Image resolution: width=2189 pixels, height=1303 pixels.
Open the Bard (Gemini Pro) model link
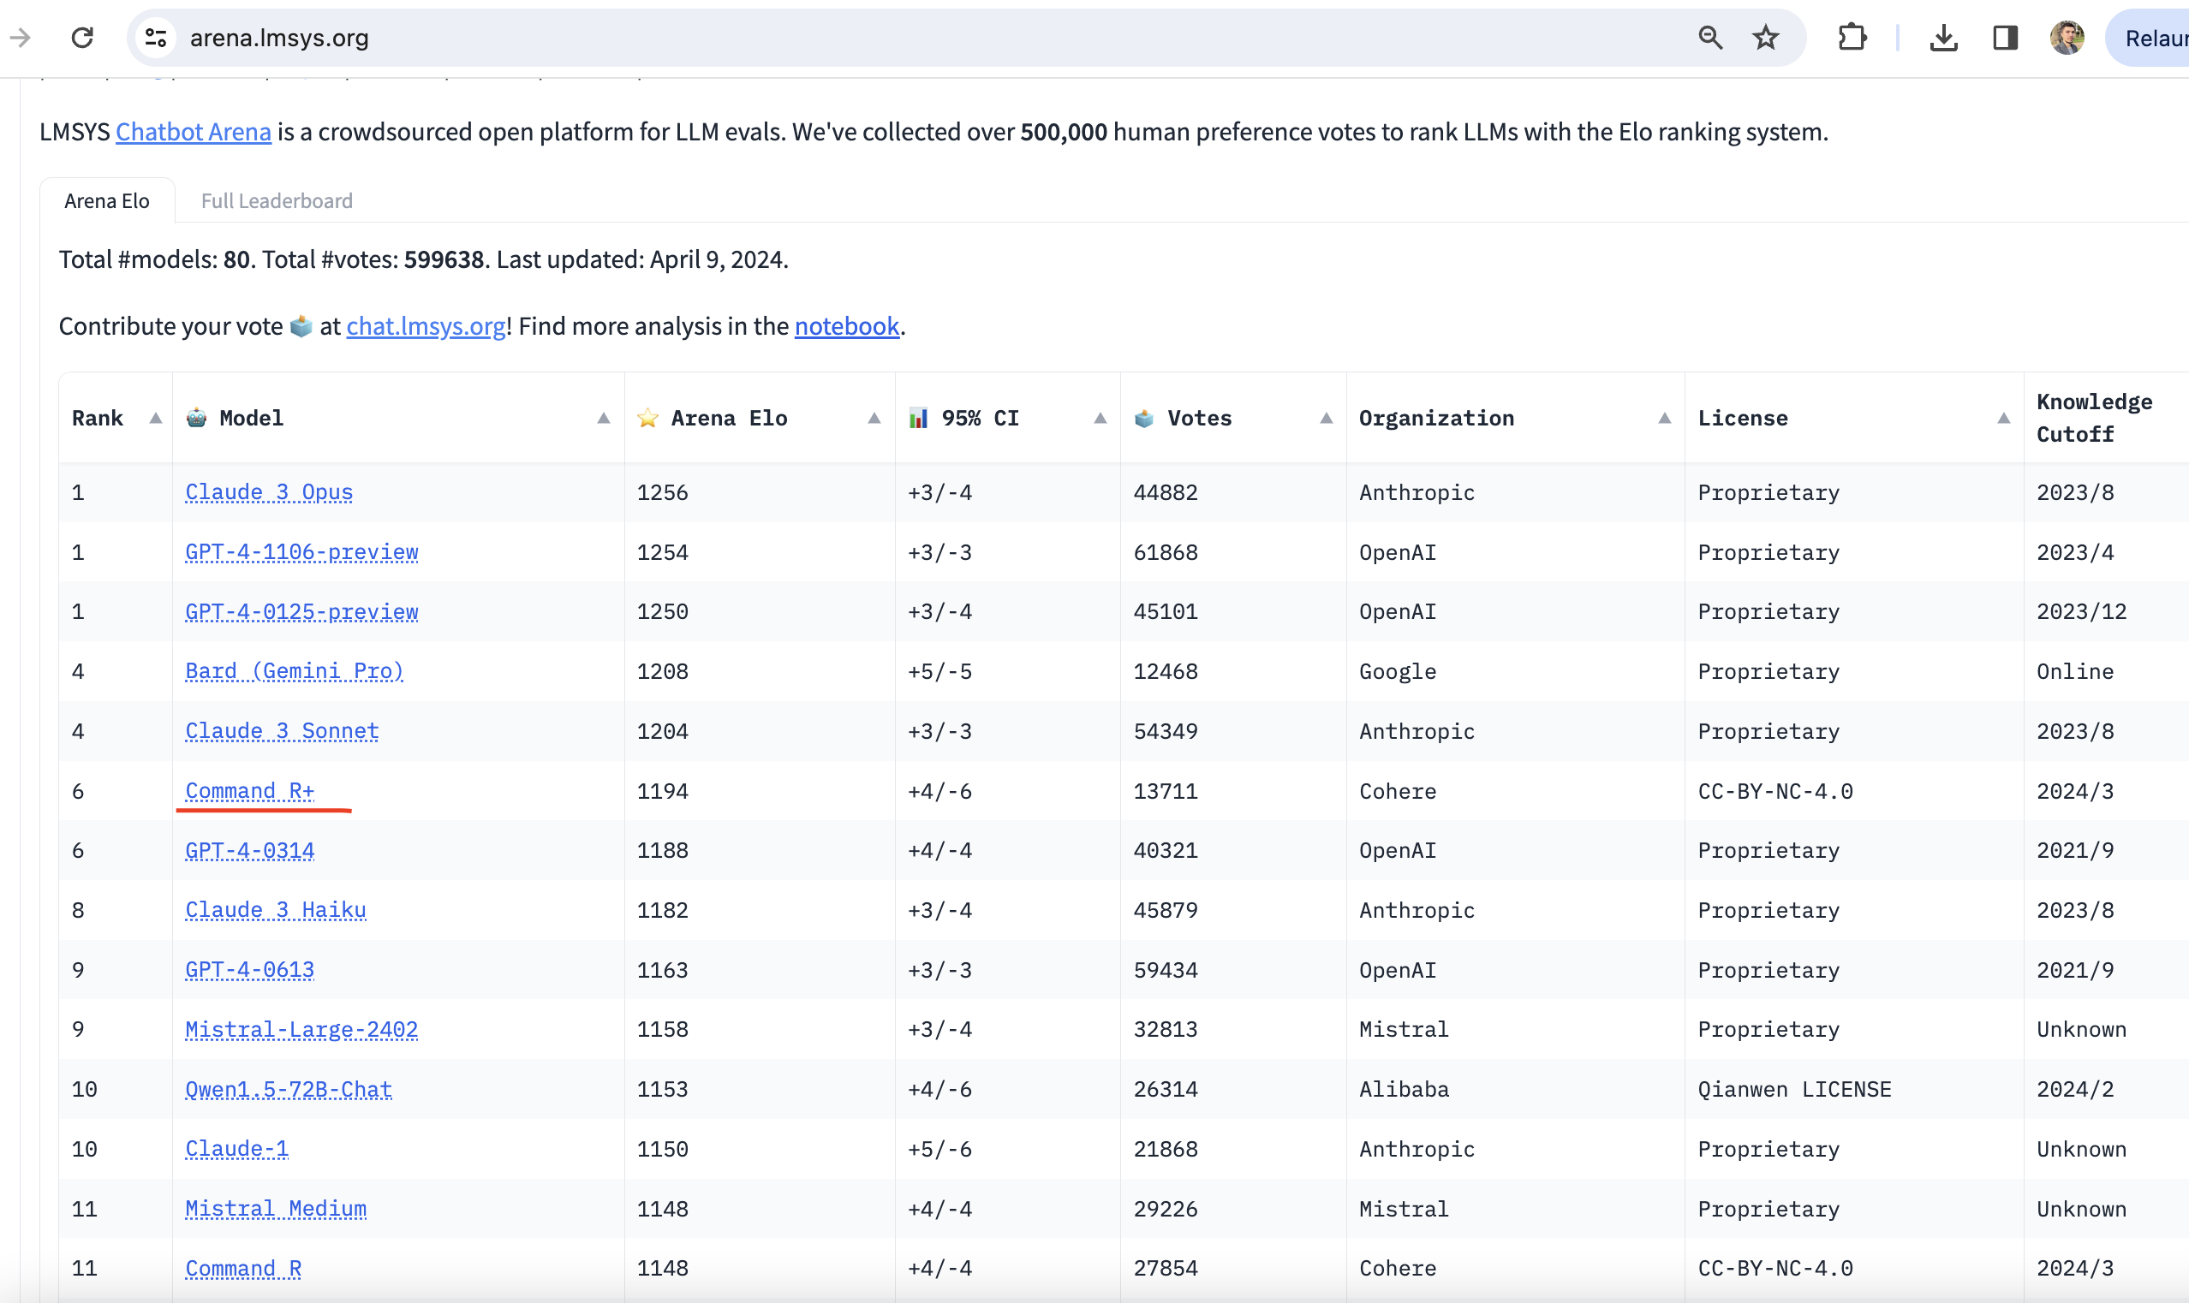pos(294,672)
